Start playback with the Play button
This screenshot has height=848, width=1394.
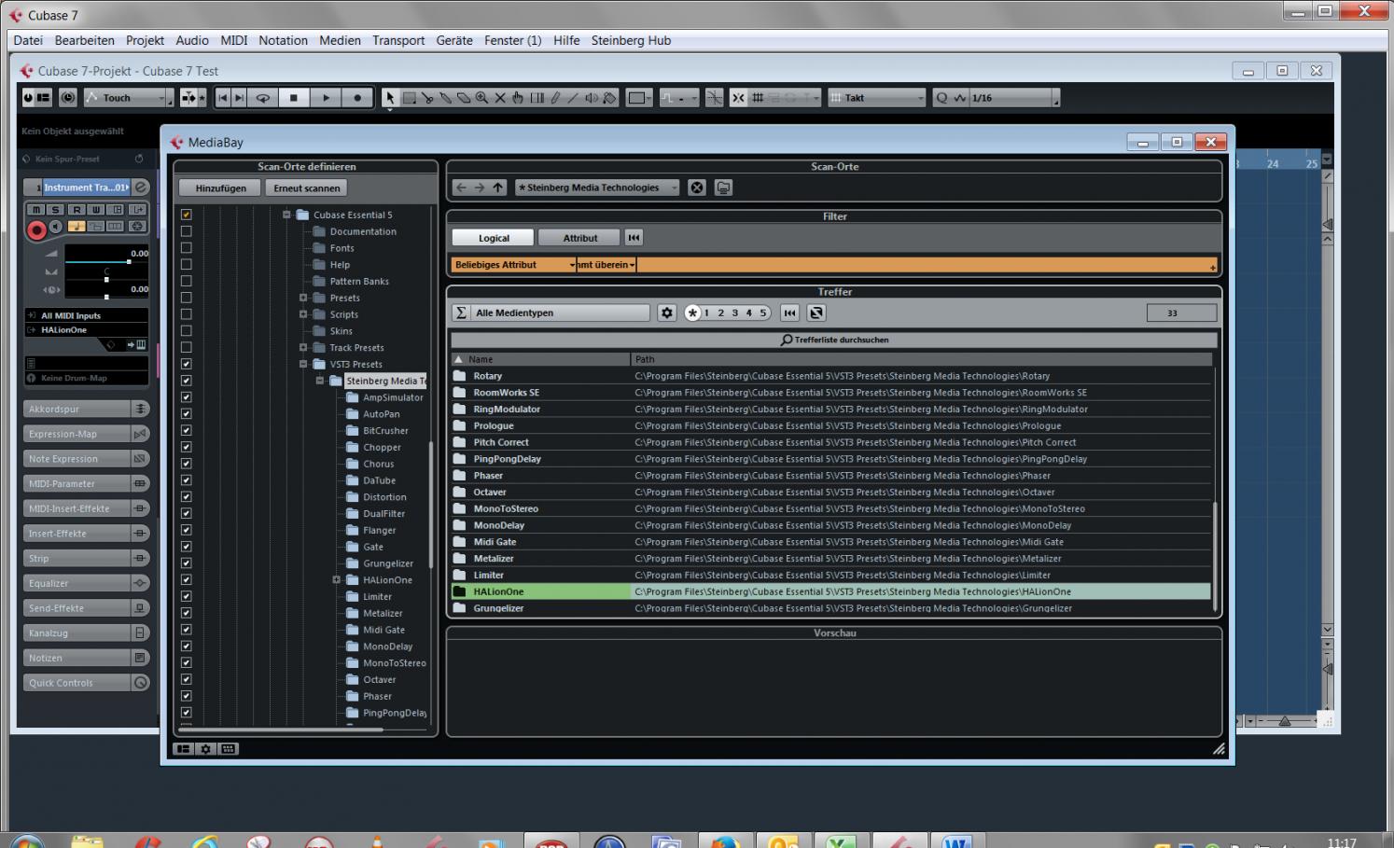pos(326,97)
